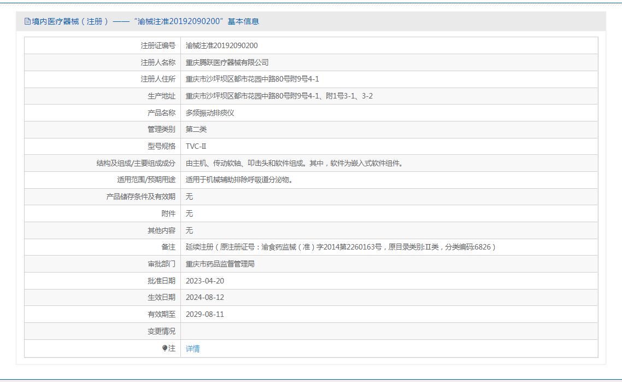Select approval department 重庆市药品监督管理局

[x=220, y=264]
